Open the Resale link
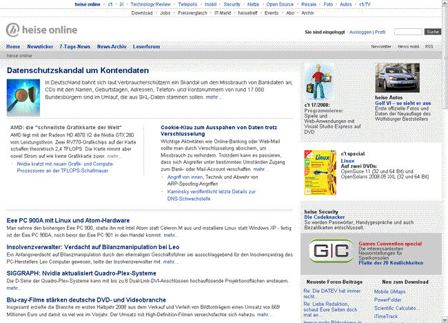The image size is (448, 323). (309, 4)
